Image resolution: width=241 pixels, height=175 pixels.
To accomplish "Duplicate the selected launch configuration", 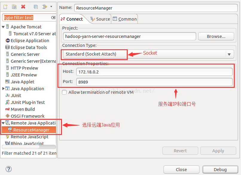I will click(x=14, y=7).
